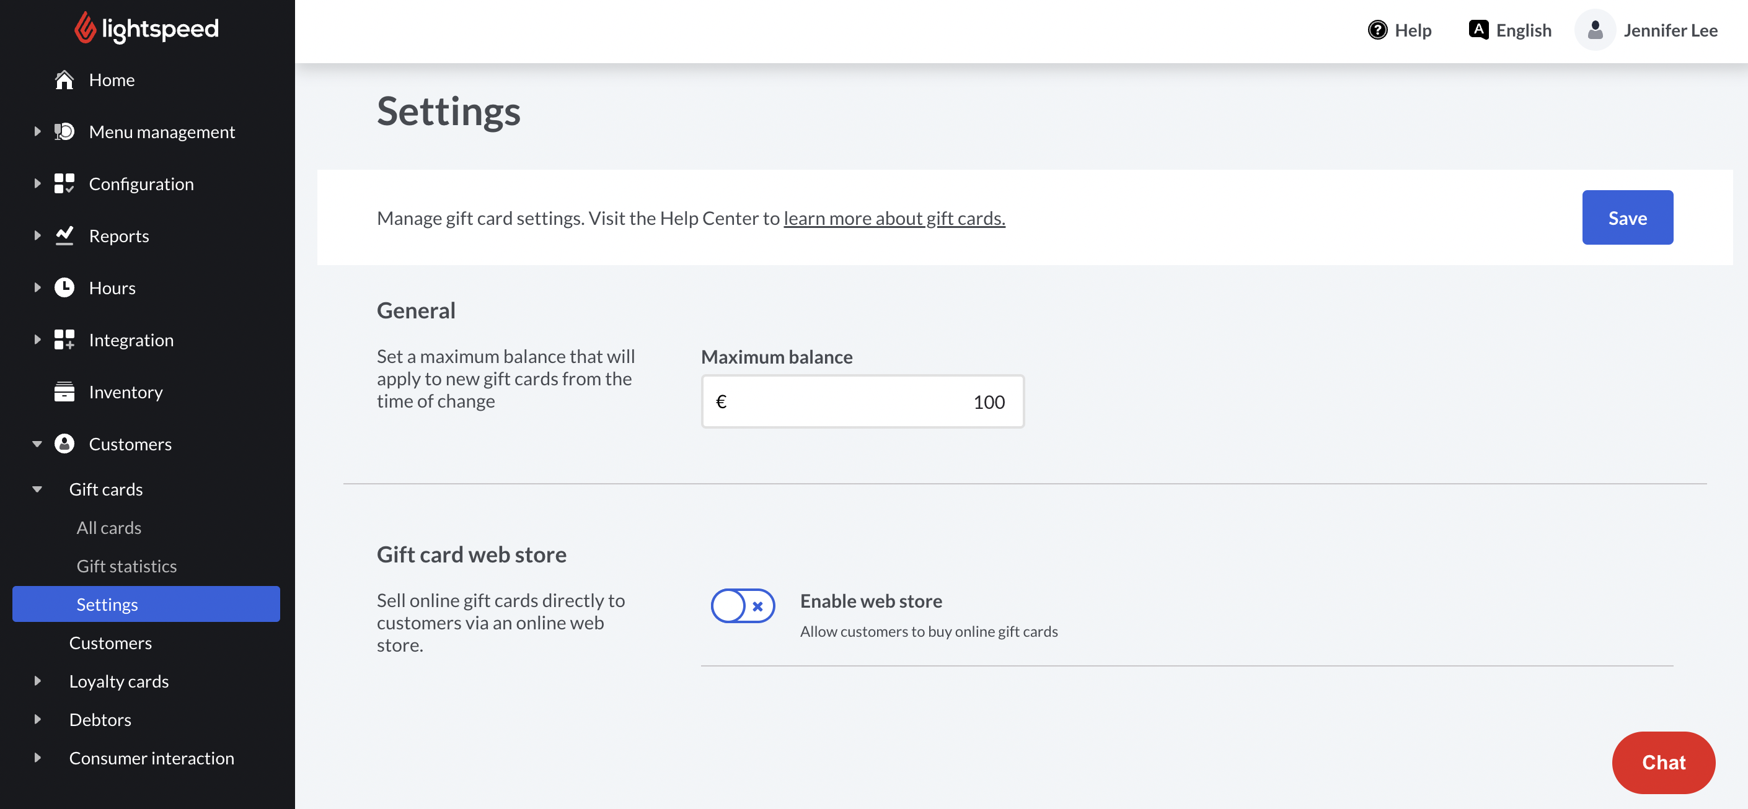Viewport: 1748px width, 809px height.
Task: Expand the Debtors section arrow
Action: pos(37,719)
